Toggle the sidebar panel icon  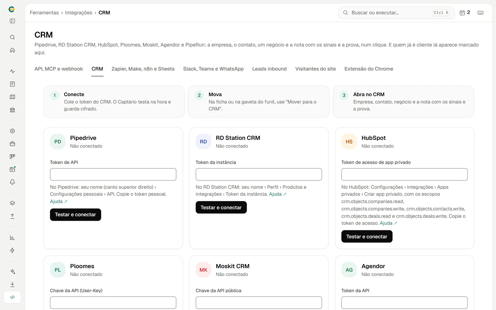coord(12,21)
